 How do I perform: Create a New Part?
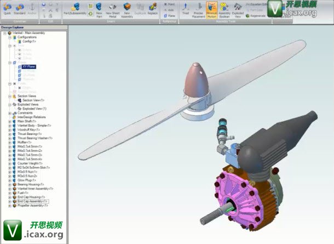click(x=99, y=10)
